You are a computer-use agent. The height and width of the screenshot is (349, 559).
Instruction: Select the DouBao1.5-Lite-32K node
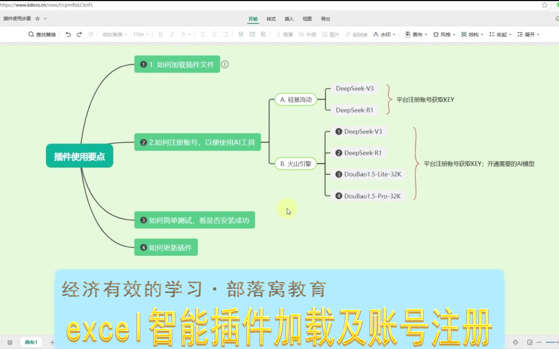pos(368,174)
